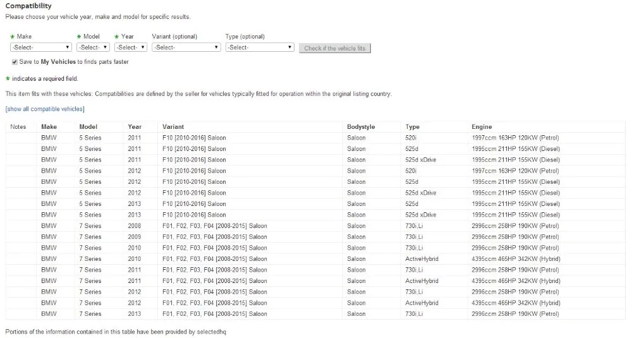Screen dimensions: 632x338
Task: Click the Make column header
Action: [49, 127]
